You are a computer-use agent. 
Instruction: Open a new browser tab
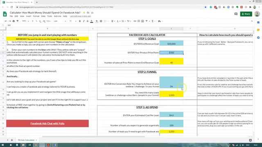point(37,2)
